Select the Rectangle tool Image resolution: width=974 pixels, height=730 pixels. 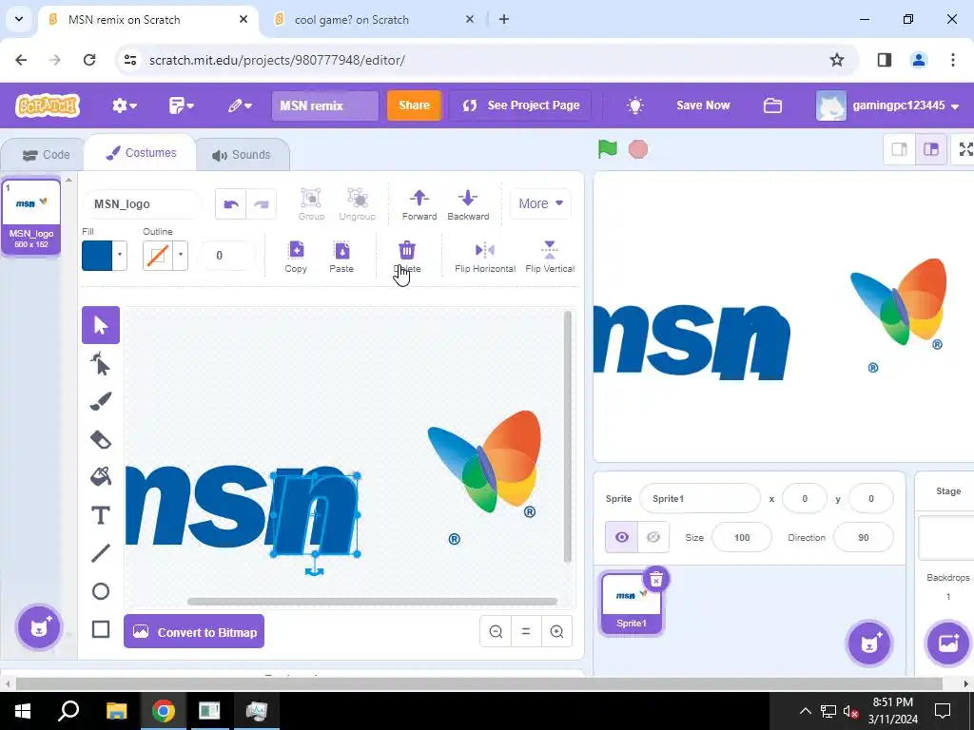pos(101,629)
